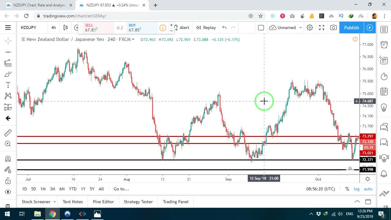Toggle log scale mode
Viewport: 391px width, 220px height.
pos(357,189)
